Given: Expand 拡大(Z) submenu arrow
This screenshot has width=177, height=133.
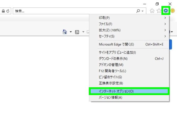Looking at the screenshot, I should click(x=165, y=30).
